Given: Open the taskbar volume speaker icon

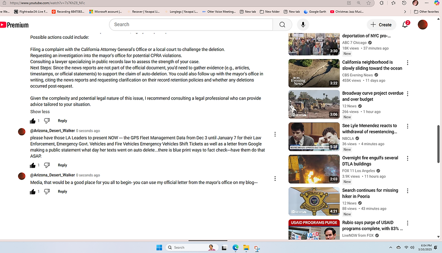Looking at the screenshot, I should [412, 248].
